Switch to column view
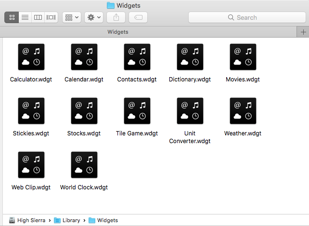The image size is (309, 226). point(38,17)
